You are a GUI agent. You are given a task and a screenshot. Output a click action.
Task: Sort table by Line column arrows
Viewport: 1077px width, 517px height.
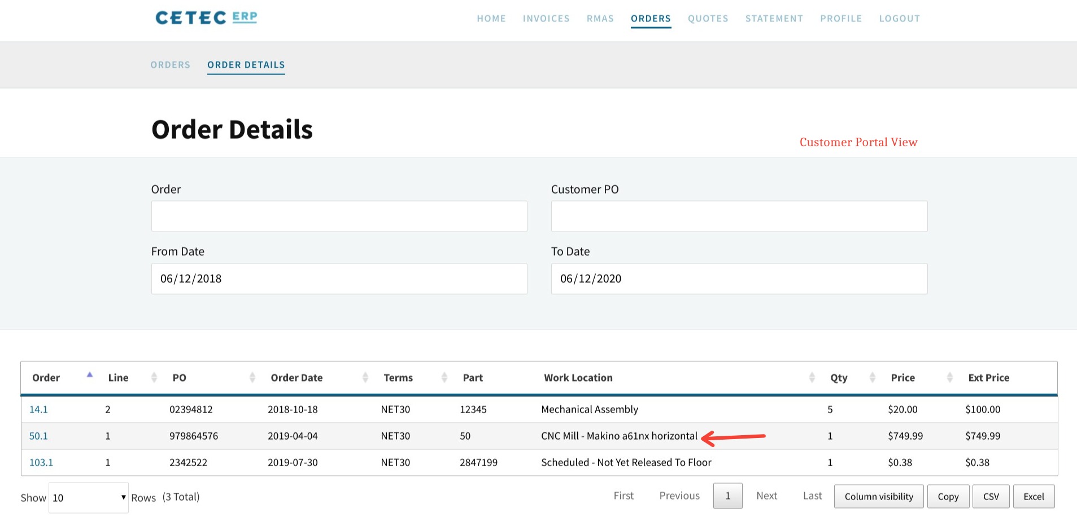[154, 378]
